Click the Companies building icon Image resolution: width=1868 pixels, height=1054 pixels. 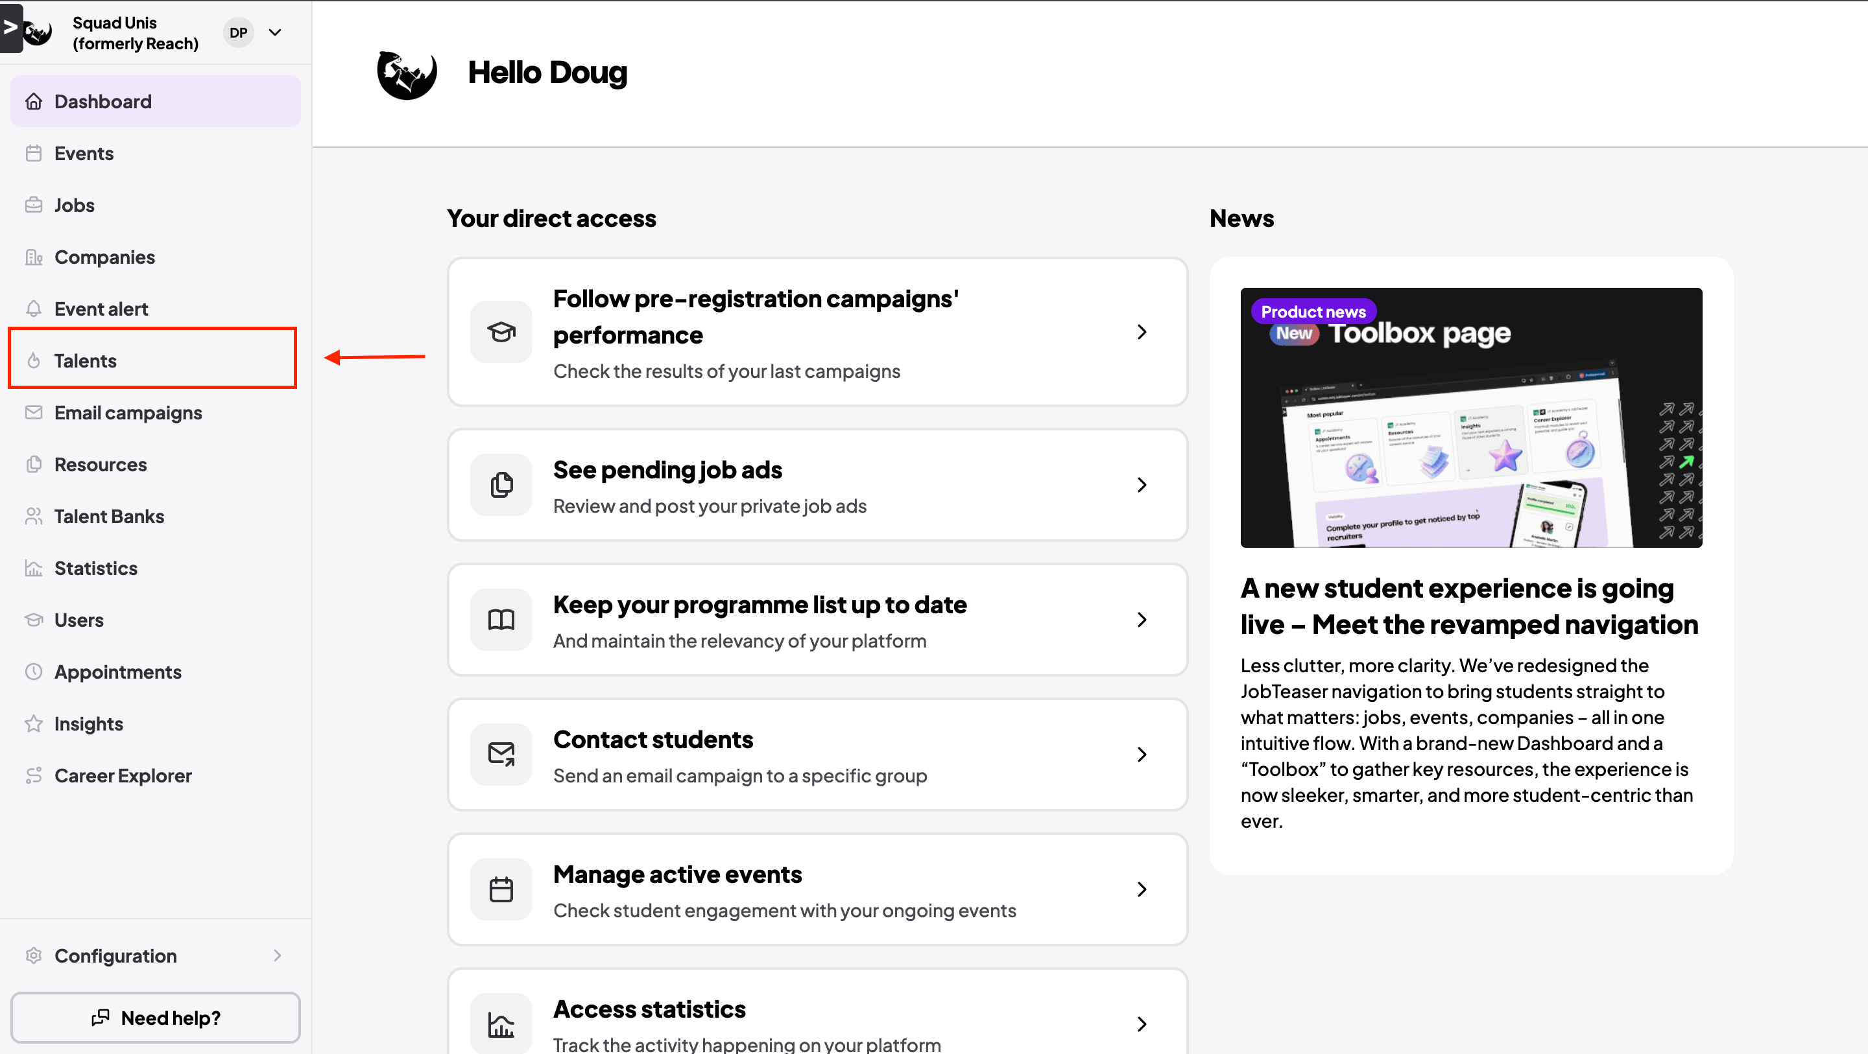(33, 257)
